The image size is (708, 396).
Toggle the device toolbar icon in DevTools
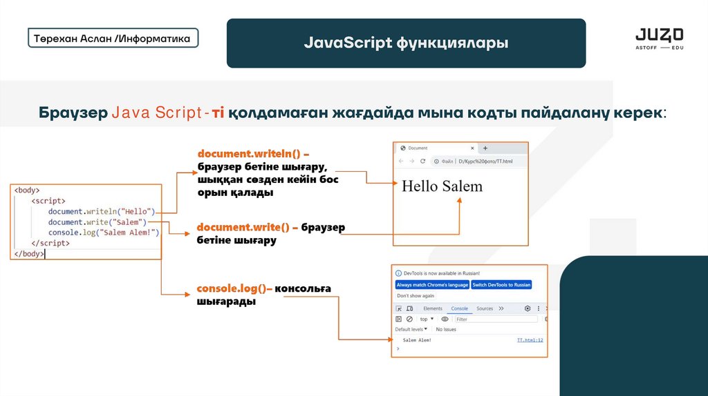[409, 308]
